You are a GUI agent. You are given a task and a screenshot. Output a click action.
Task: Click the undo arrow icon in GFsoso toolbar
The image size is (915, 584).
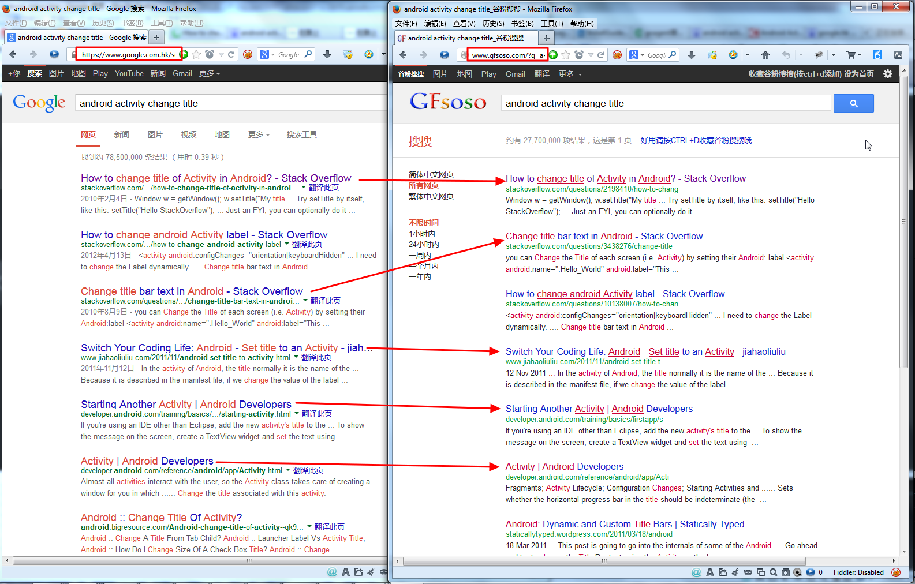pyautogui.click(x=786, y=55)
